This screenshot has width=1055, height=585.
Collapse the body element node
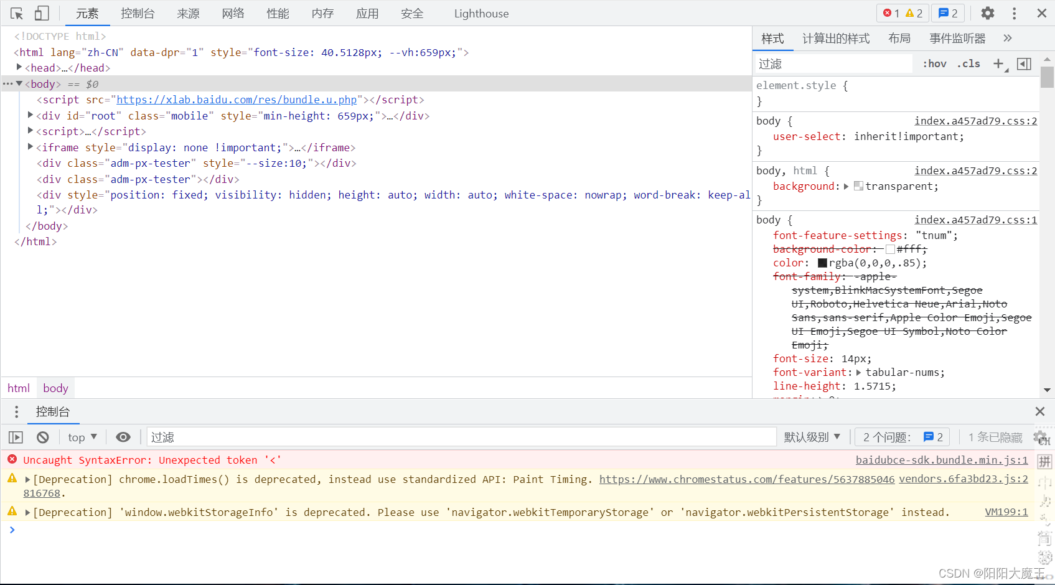19,83
